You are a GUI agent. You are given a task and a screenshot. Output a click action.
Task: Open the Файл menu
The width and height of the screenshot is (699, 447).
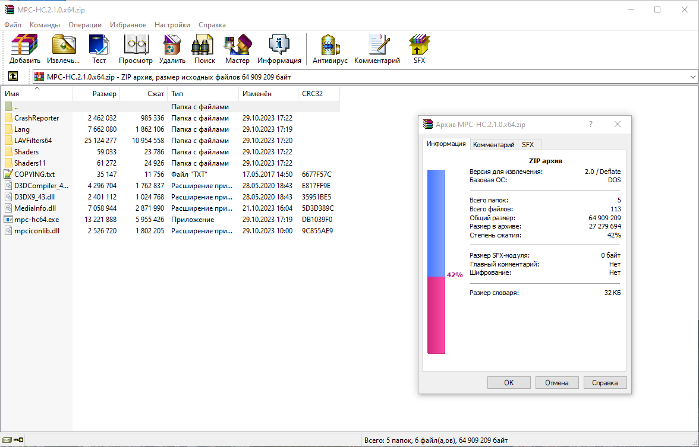tap(12, 25)
